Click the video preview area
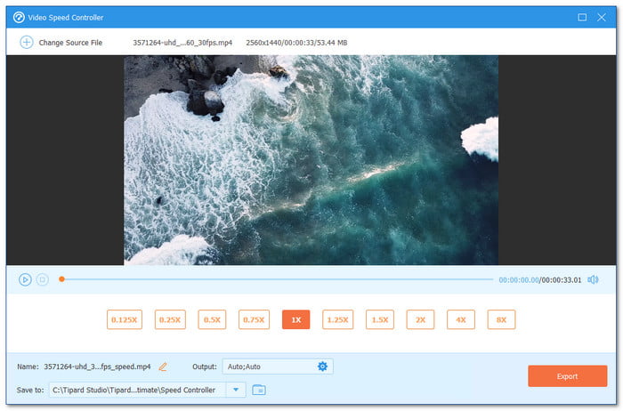 tap(311, 160)
